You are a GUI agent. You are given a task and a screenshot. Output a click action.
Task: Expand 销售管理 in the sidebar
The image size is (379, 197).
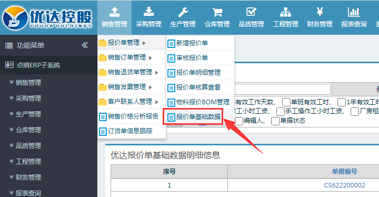(25, 83)
